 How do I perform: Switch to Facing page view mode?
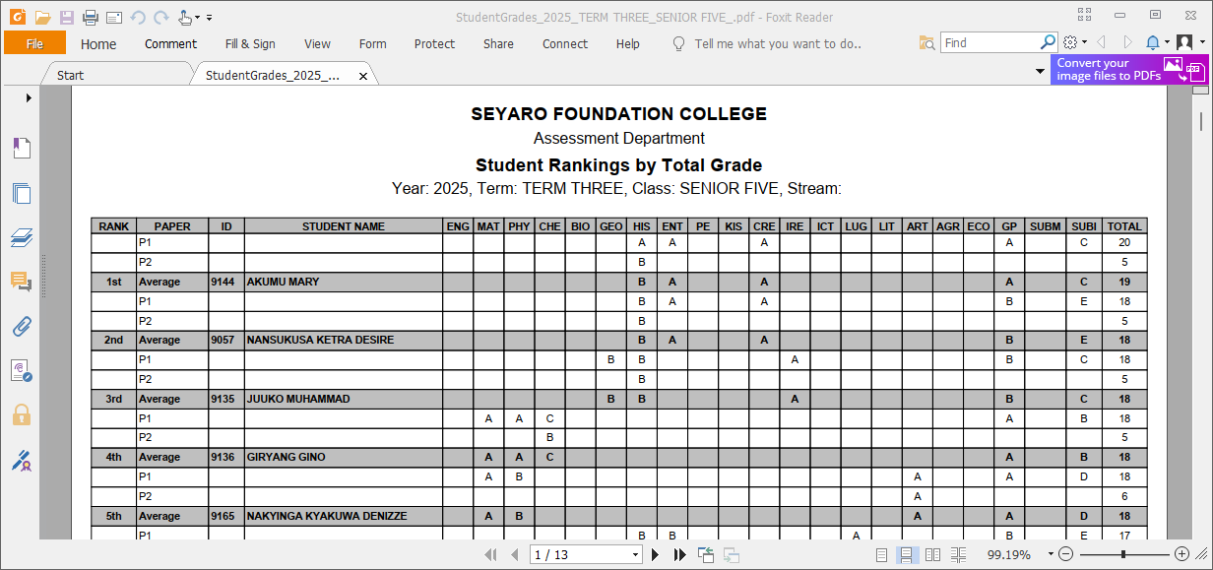pyautogui.click(x=931, y=553)
